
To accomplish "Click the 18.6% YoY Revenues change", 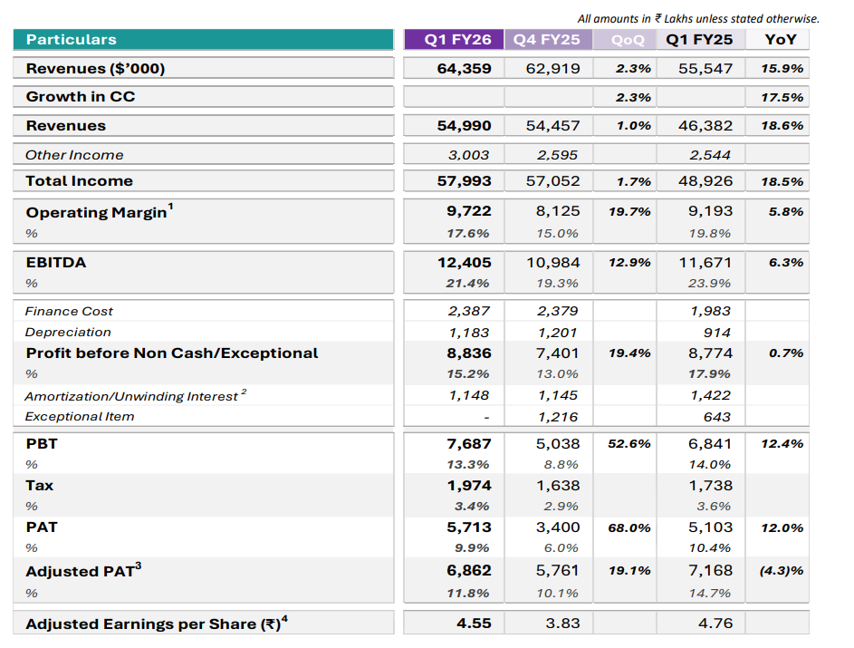I will click(782, 126).
